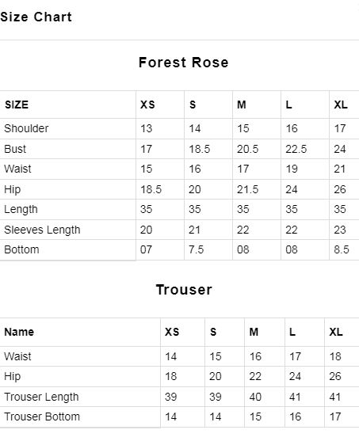Click the Bottom value 7.5 for size S
This screenshot has width=359, height=445.
(197, 249)
